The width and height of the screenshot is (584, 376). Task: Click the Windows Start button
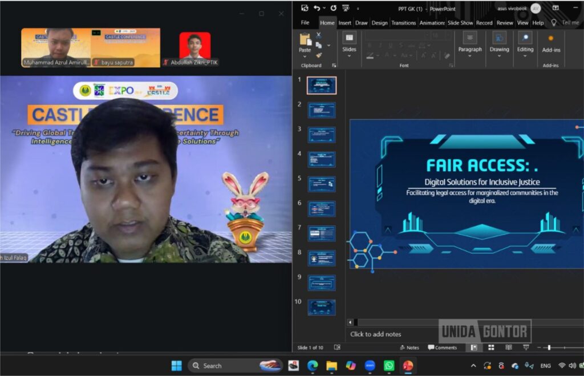point(176,366)
